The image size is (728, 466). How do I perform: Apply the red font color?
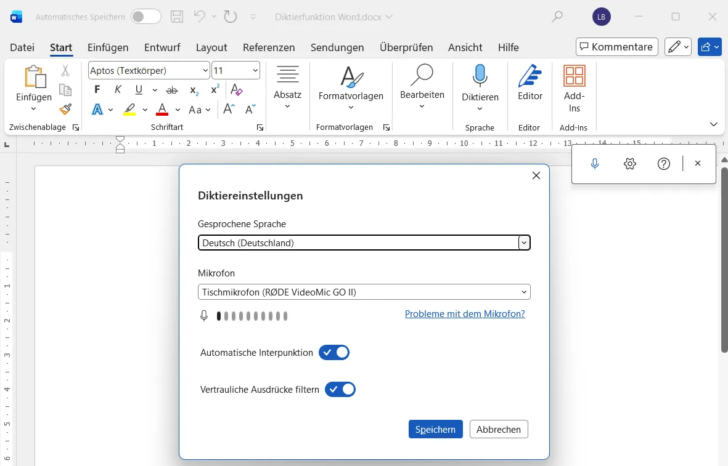162,110
